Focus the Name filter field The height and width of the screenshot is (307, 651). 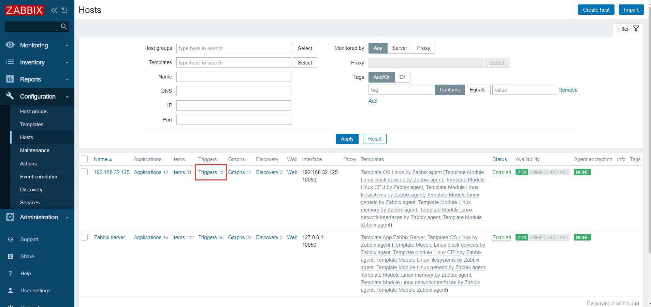[x=234, y=77]
